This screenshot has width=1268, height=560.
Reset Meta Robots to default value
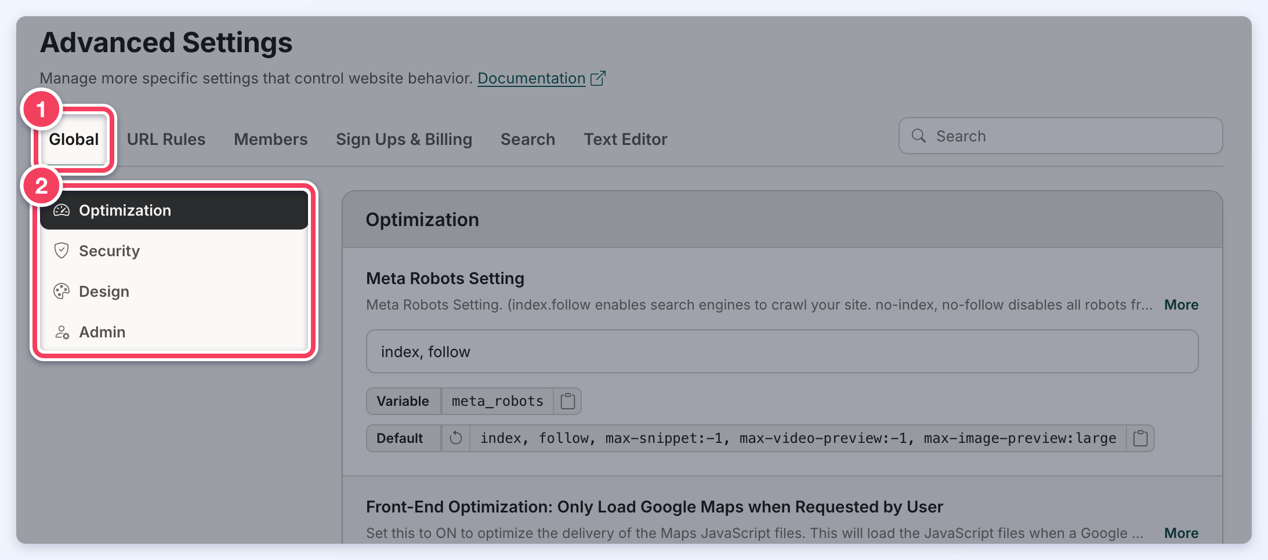pyautogui.click(x=456, y=438)
